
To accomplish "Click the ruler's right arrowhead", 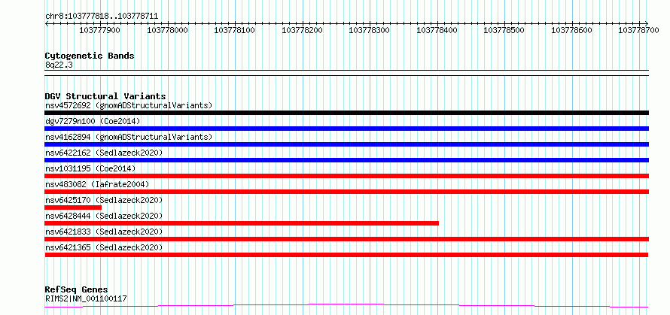I will tap(647, 23).
